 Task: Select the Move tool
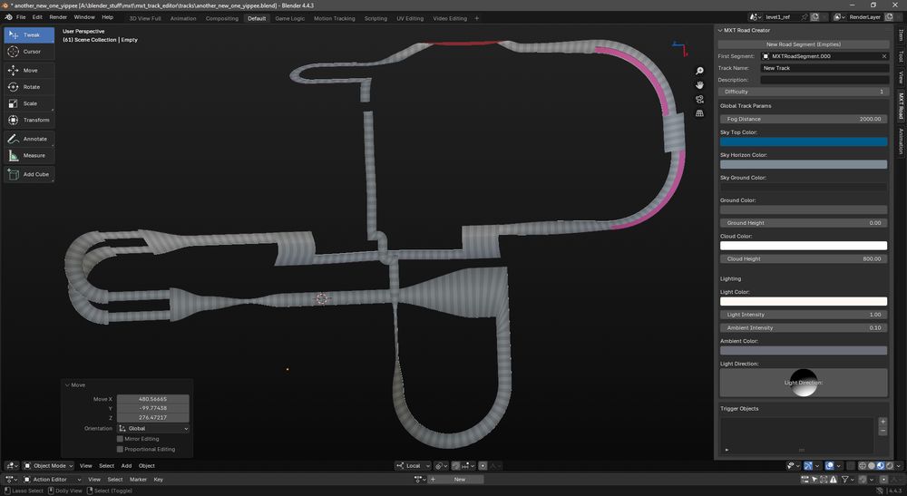(x=29, y=71)
